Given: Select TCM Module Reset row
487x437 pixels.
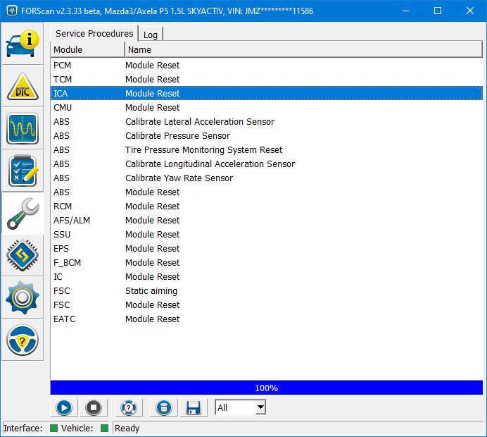Looking at the screenshot, I should pos(267,80).
